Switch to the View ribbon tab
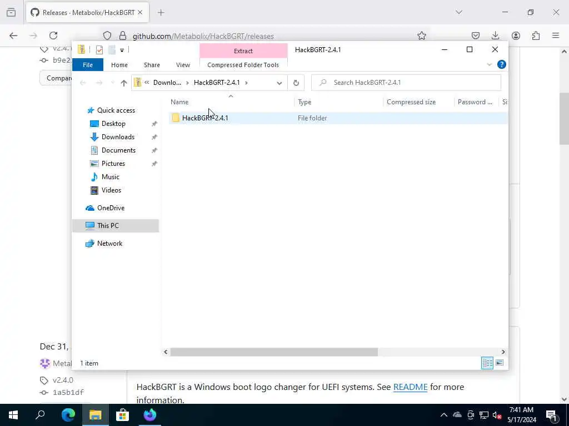The height and width of the screenshot is (426, 569). (x=183, y=65)
